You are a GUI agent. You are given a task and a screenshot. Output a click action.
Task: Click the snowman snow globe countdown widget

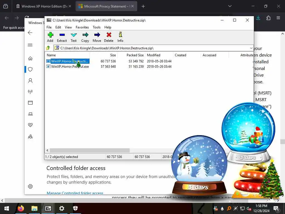click(x=199, y=166)
